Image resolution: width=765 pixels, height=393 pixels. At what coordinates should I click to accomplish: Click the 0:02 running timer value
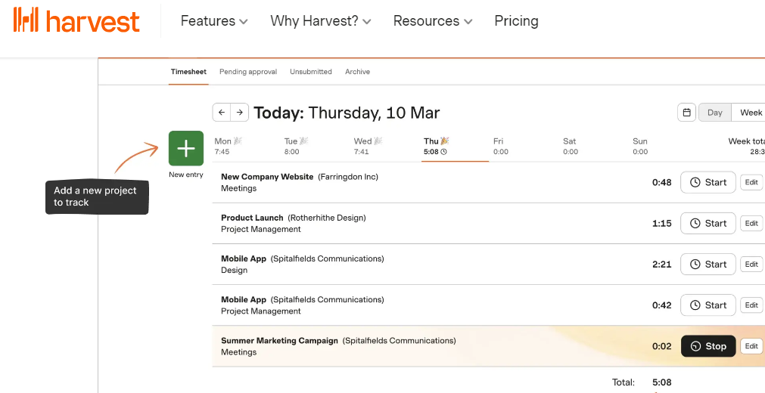tap(661, 346)
